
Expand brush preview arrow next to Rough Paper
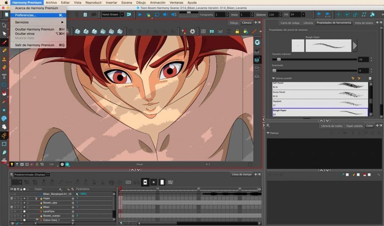pyautogui.click(x=355, y=46)
